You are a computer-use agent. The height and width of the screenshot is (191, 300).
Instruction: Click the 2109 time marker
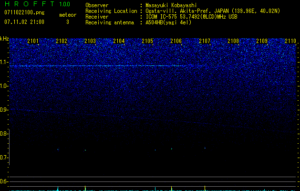(262, 41)
